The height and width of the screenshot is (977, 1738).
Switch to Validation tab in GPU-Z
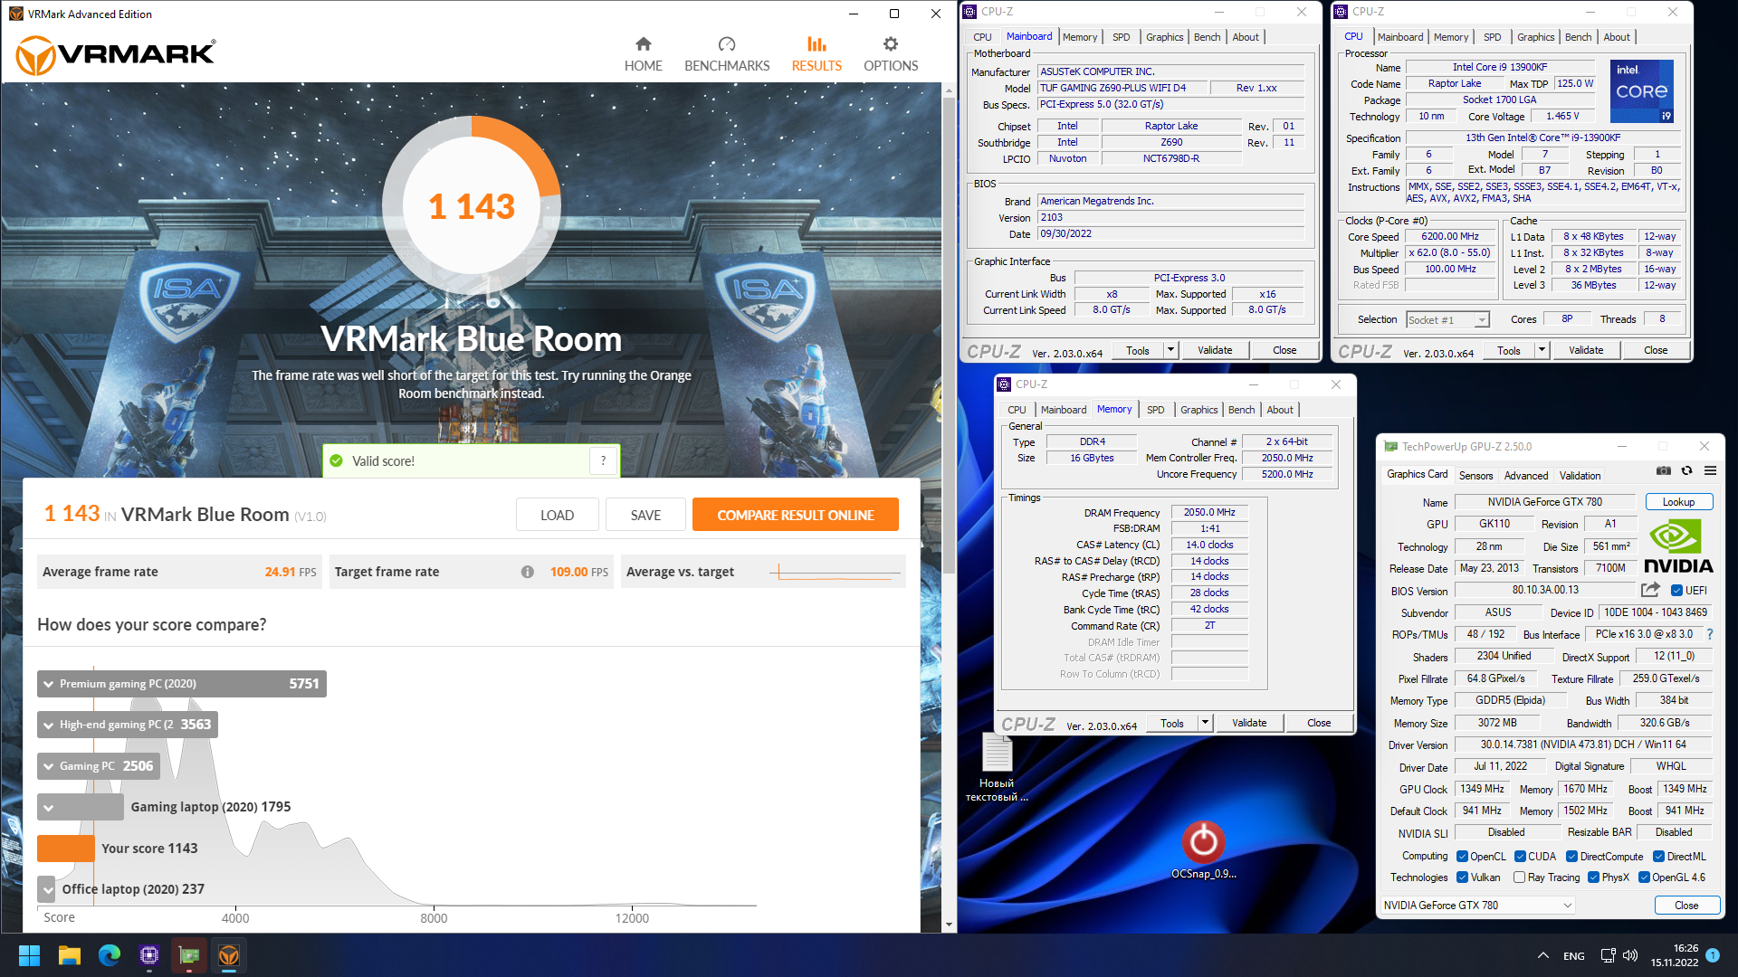tap(1580, 476)
